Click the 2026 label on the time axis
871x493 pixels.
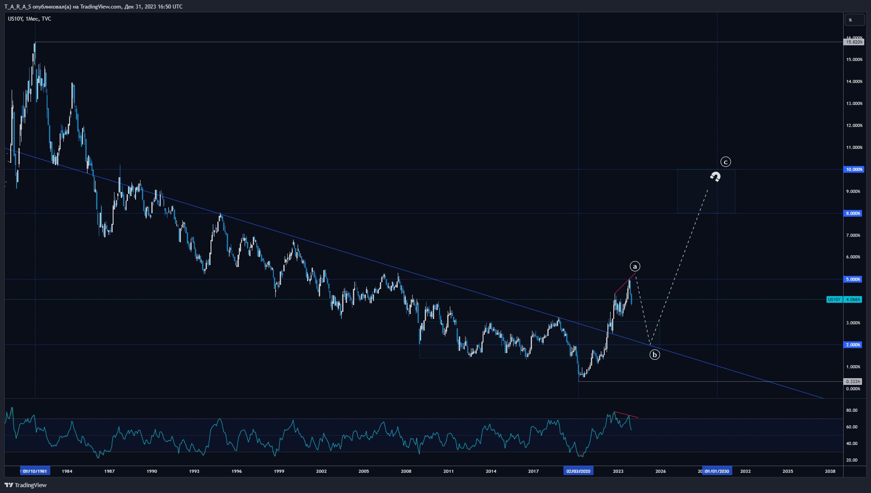[x=660, y=471]
